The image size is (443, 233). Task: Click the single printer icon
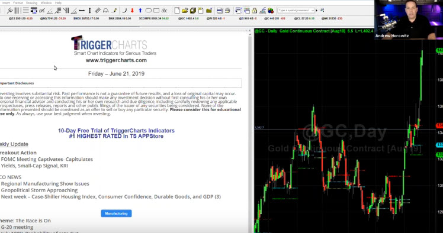click(220, 11)
